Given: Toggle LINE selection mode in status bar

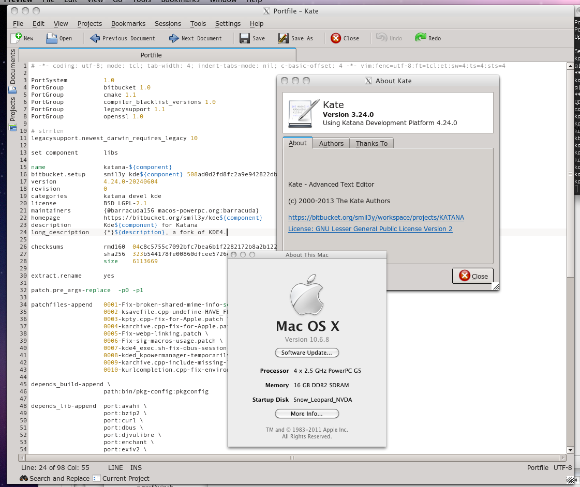Looking at the screenshot, I should point(115,467).
